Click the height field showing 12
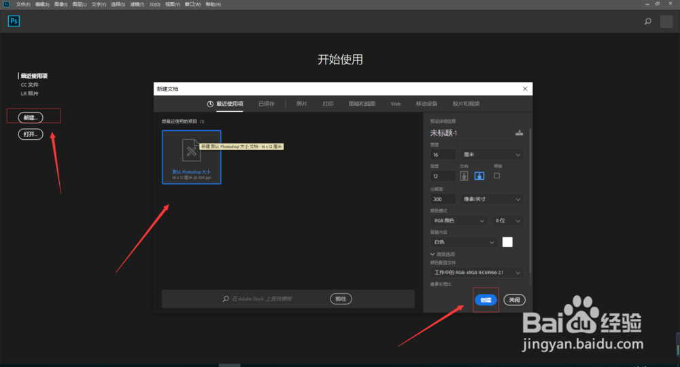 443,176
